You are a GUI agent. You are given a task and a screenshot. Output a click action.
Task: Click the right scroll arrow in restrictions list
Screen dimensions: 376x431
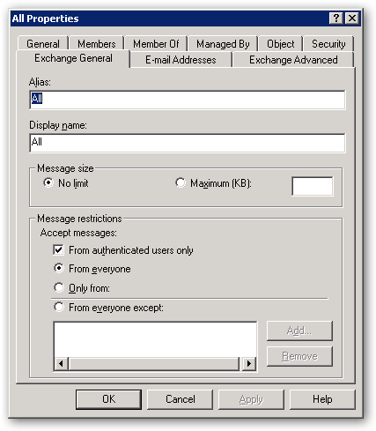[249, 364]
